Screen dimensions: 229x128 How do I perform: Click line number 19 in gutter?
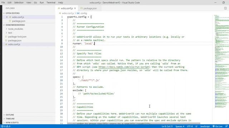pos(61,77)
